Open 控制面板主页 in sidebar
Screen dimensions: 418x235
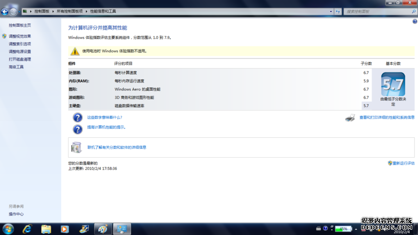point(20,25)
